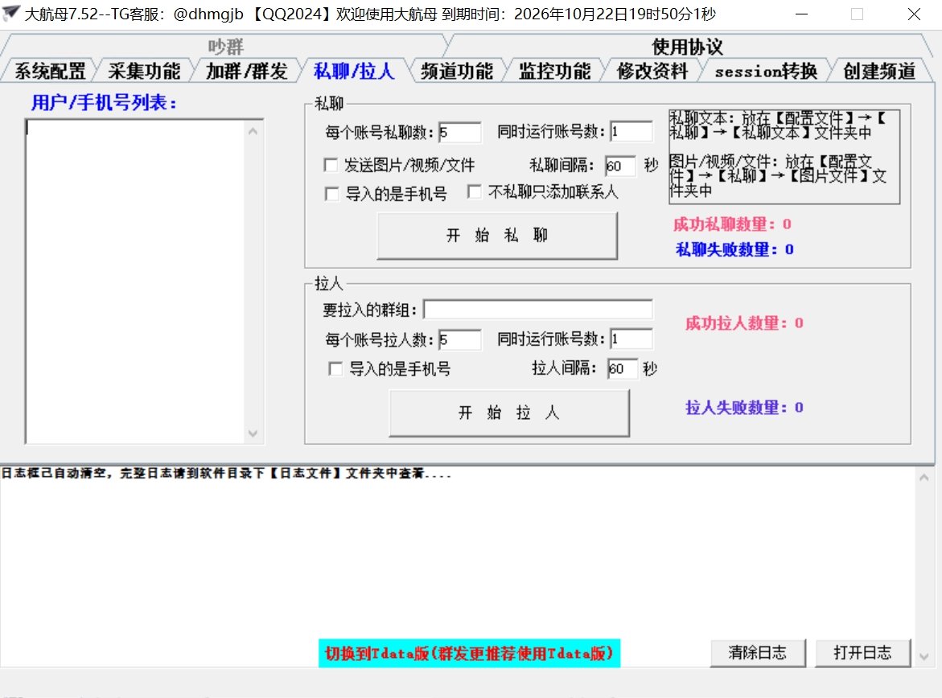Check 导入的是手机号 in the 私聊 section
The height and width of the screenshot is (698, 942).
331,194
